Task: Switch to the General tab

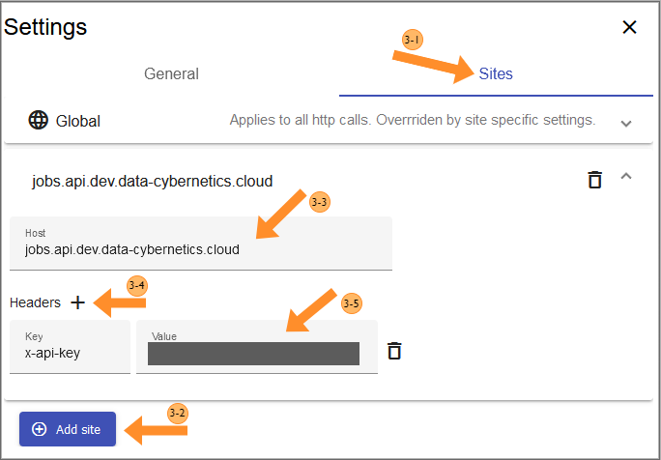Action: click(x=171, y=74)
